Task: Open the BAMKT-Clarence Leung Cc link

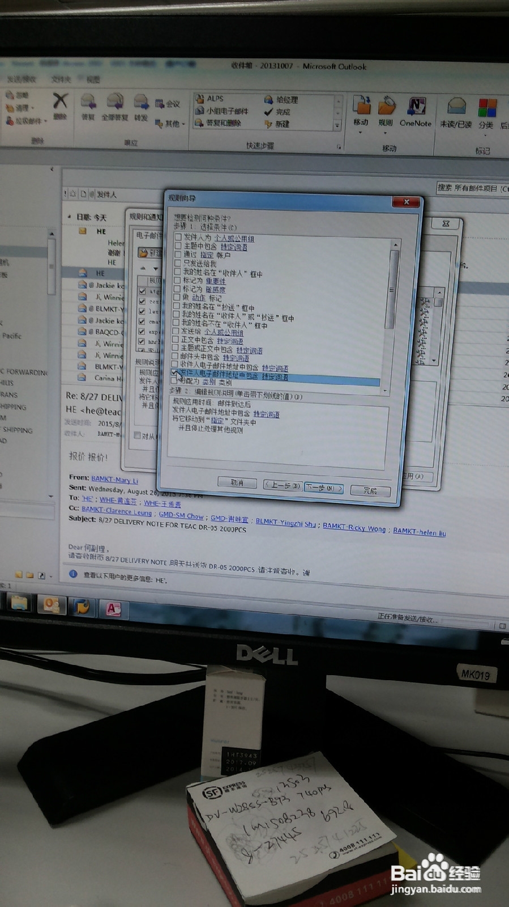Action: [x=117, y=511]
